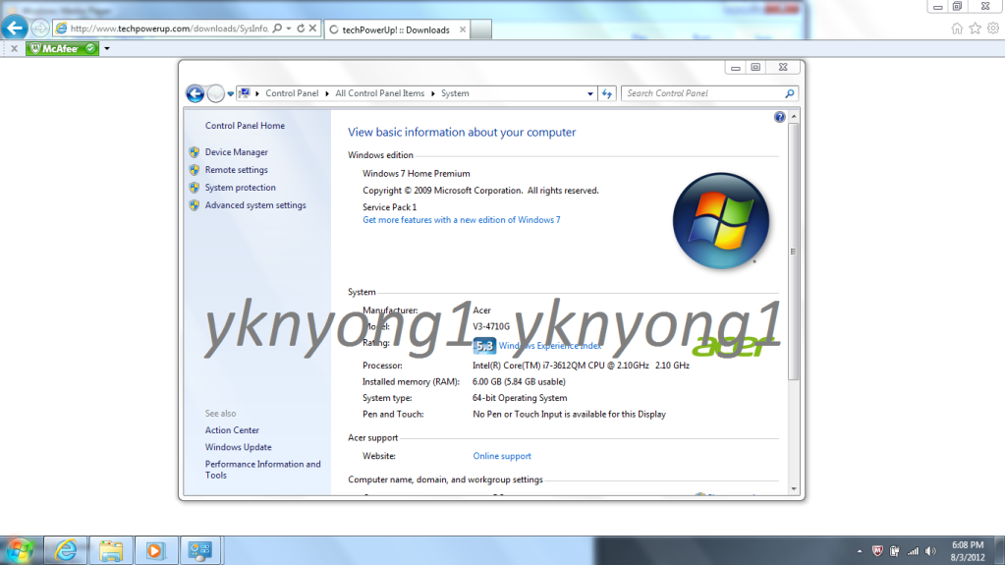The width and height of the screenshot is (1005, 565).
Task: Expand the arrow after Control Panel breadcrumb
Action: tap(327, 93)
